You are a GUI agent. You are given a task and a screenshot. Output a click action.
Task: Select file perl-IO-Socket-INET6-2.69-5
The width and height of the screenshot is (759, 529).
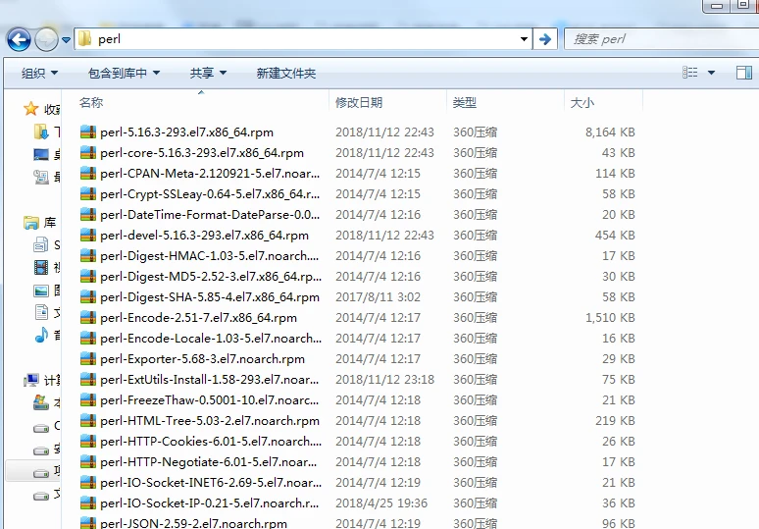click(211, 483)
